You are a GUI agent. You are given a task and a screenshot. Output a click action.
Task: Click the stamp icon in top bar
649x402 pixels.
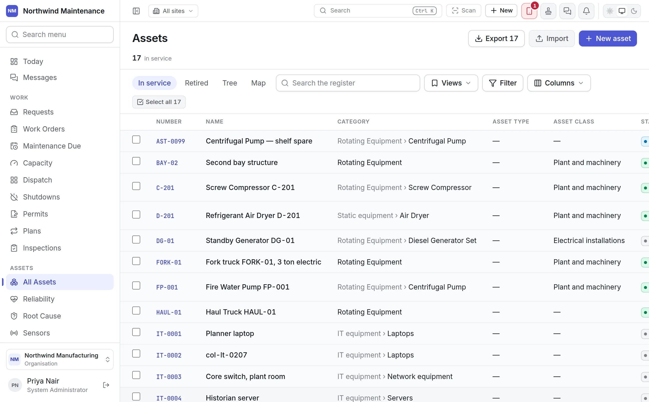coord(548,11)
